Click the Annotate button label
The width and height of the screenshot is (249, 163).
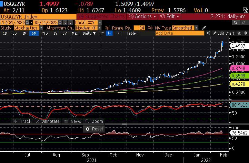[51, 121]
